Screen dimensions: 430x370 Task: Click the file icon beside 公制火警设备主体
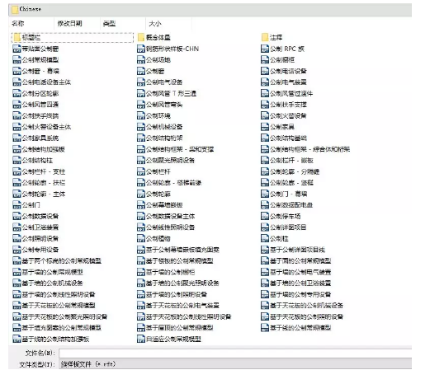(17, 127)
